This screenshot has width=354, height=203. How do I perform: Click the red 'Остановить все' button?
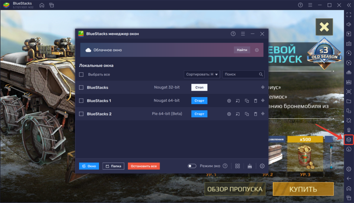pos(144,166)
